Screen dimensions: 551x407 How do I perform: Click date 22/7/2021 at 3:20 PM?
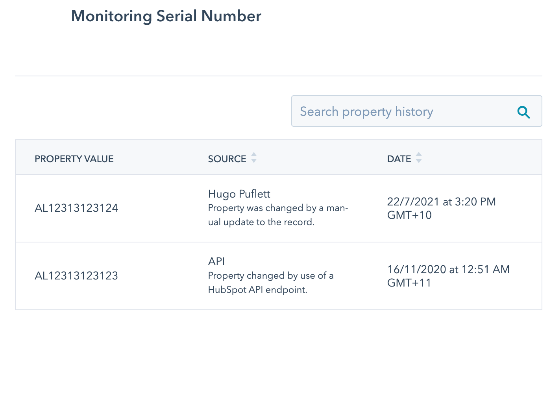[441, 208]
